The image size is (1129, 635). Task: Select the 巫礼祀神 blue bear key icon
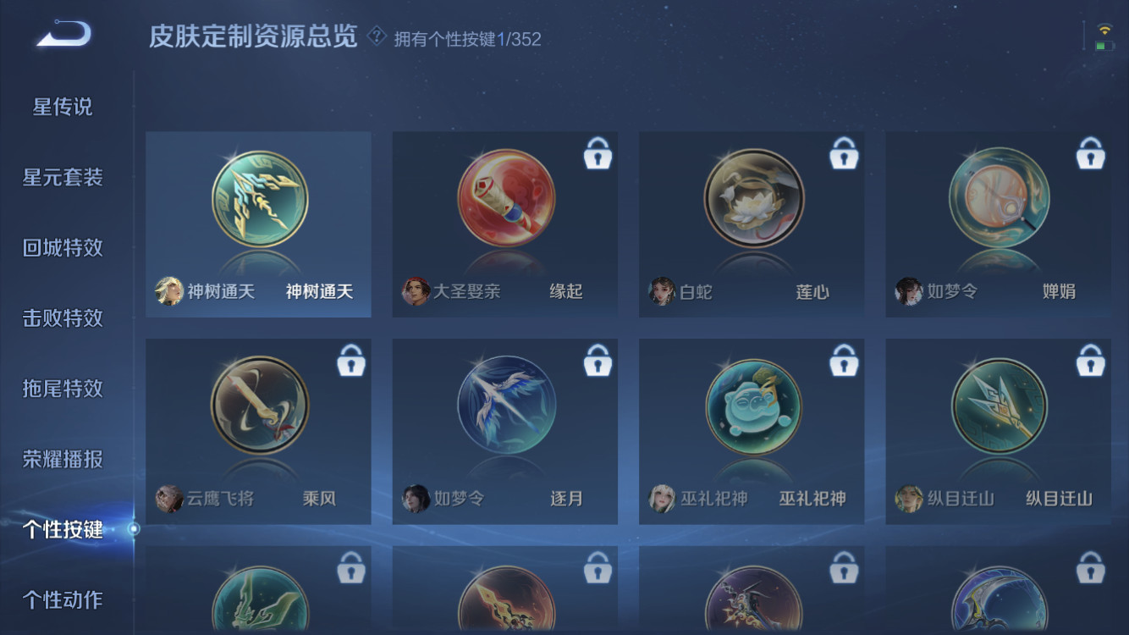click(x=753, y=406)
